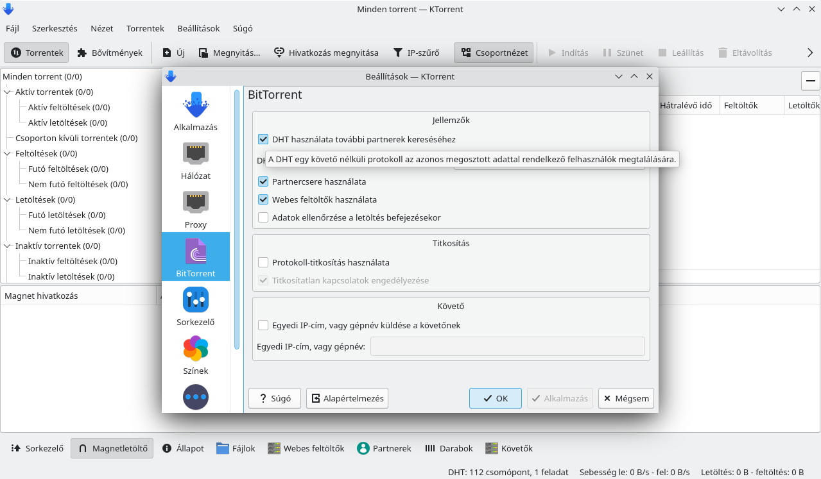Toggle DHT használata checkbox

click(263, 139)
